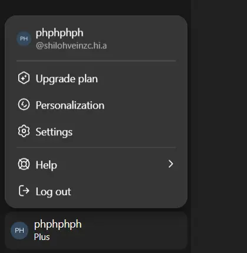The image size is (247, 253).
Task: Click the @shilohveinzc.hi.a handle text
Action: (71, 46)
